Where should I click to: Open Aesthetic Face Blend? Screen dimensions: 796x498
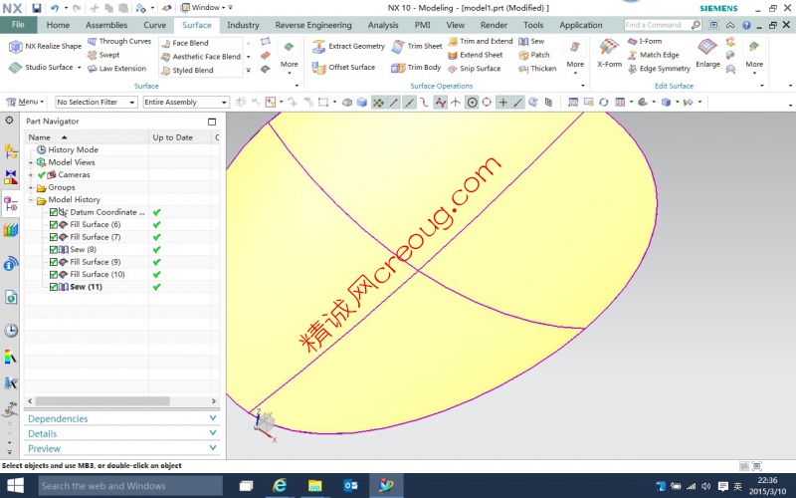click(201, 57)
